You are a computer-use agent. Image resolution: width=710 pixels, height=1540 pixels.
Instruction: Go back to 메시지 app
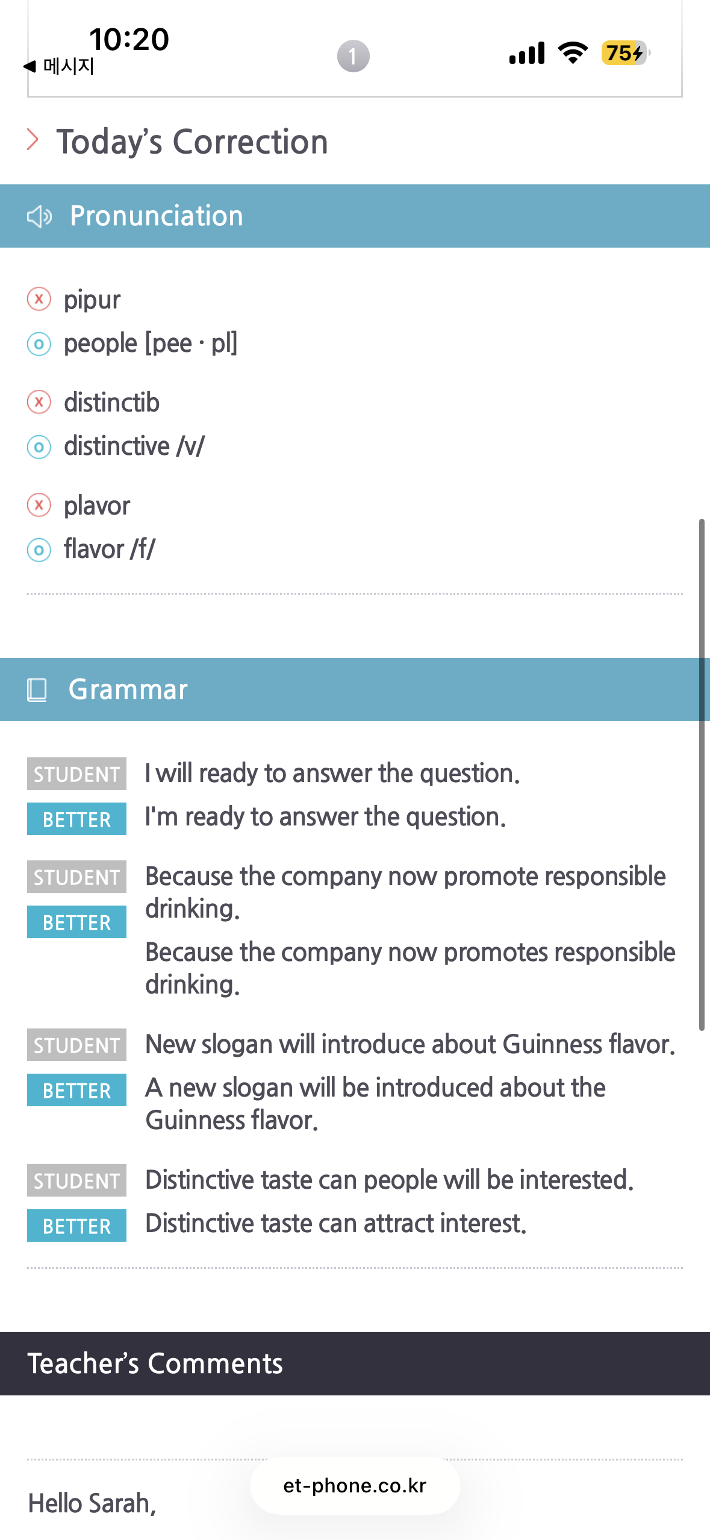59,66
